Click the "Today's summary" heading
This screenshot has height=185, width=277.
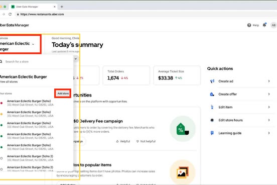(x=77, y=45)
